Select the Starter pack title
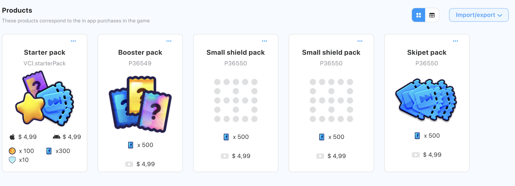 pos(44,52)
